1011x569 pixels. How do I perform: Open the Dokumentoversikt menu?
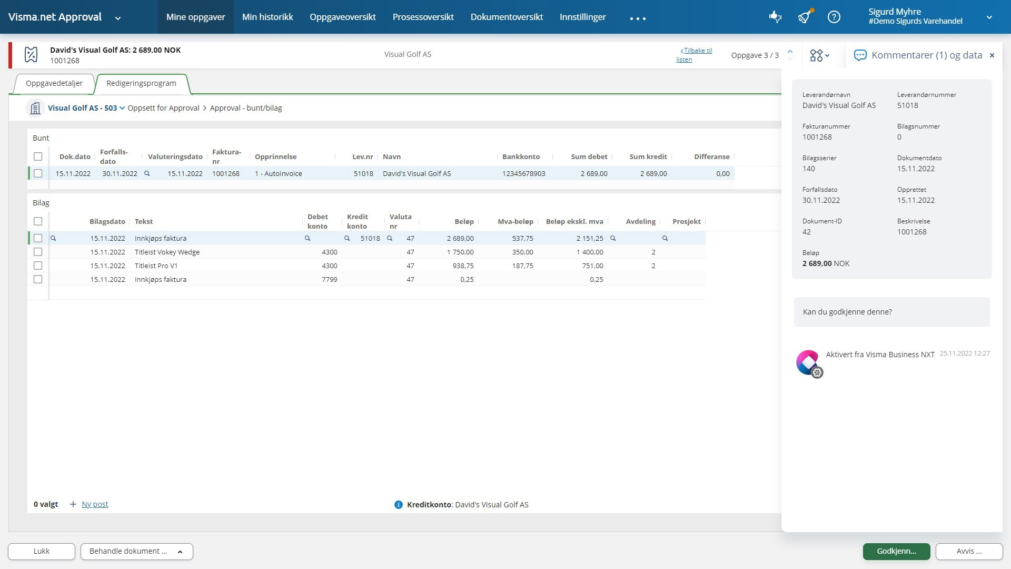(507, 17)
